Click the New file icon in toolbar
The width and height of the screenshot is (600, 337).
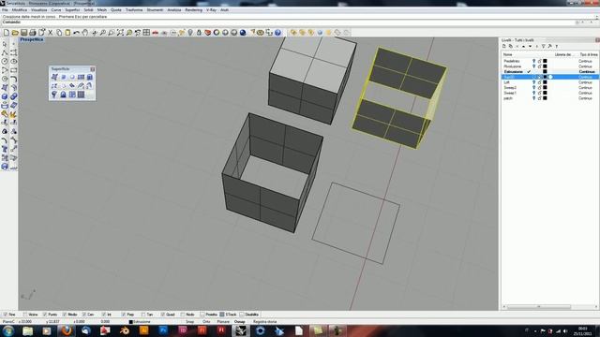pyautogui.click(x=7, y=33)
